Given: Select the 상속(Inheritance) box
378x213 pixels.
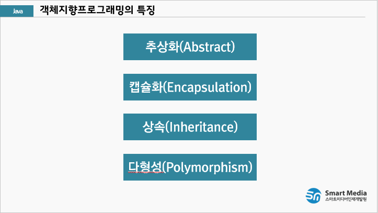Looking at the screenshot, I should point(190,127).
